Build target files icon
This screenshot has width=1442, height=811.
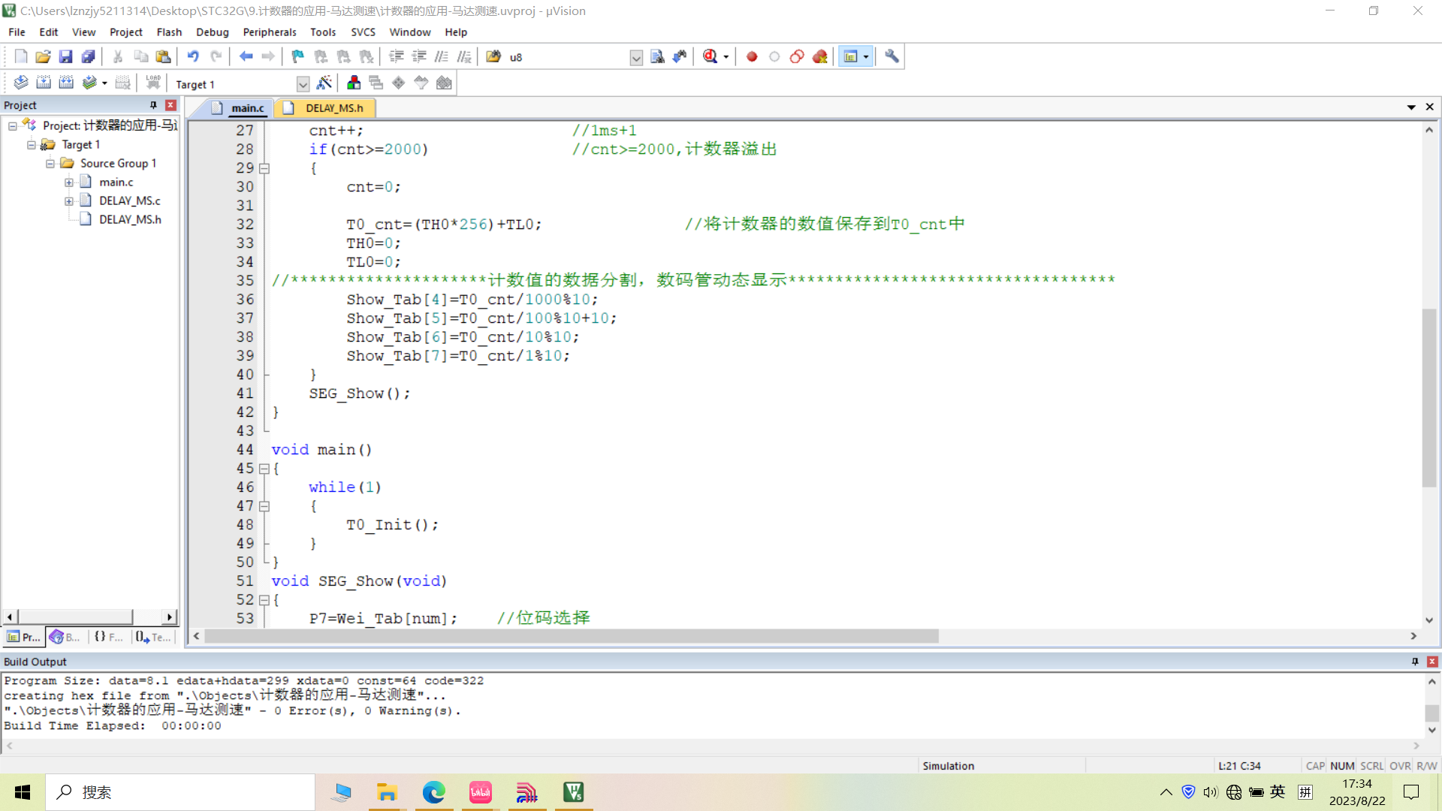pyautogui.click(x=44, y=83)
